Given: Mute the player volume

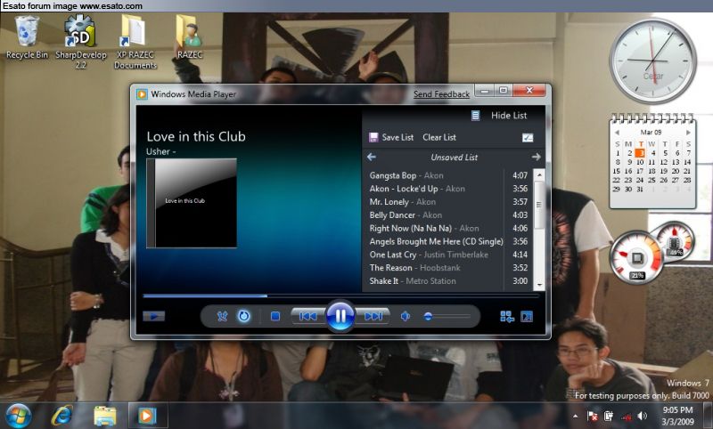Looking at the screenshot, I should (406, 316).
